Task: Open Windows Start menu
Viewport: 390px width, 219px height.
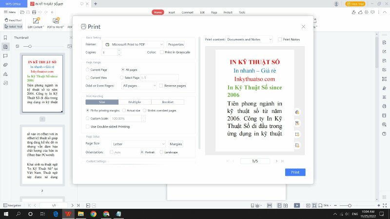Action: click(x=6, y=214)
